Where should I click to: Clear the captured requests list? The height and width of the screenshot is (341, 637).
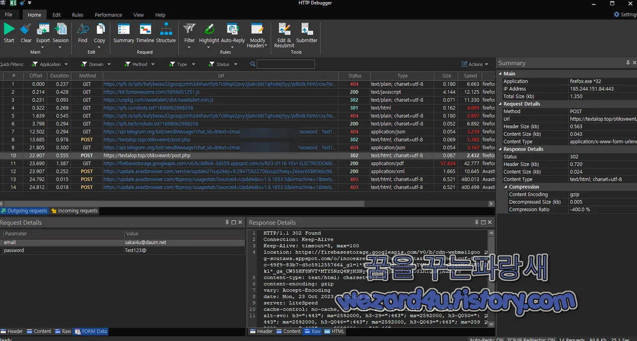point(25,35)
